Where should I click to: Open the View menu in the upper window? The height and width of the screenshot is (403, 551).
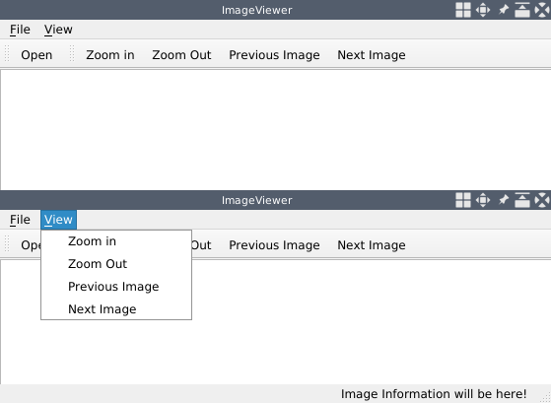click(x=58, y=30)
